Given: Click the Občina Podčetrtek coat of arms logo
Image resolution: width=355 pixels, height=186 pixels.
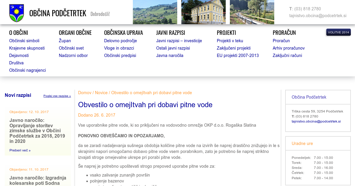Looking at the screenshot, I should pos(16,13).
